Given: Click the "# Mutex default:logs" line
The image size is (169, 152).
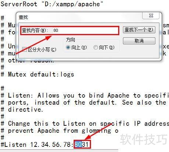Looking at the screenshot, I should [x=37, y=74].
